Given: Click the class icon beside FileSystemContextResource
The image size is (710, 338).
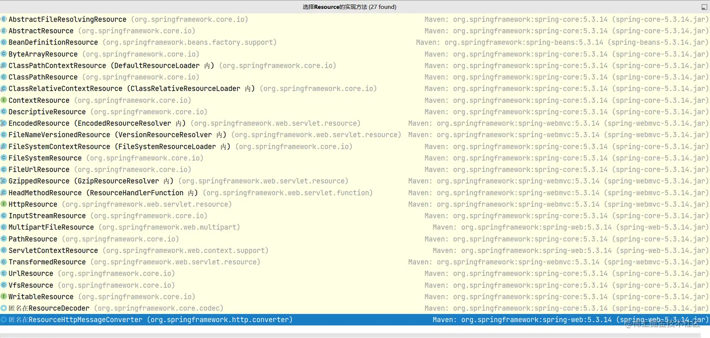Looking at the screenshot, I should coord(4,146).
